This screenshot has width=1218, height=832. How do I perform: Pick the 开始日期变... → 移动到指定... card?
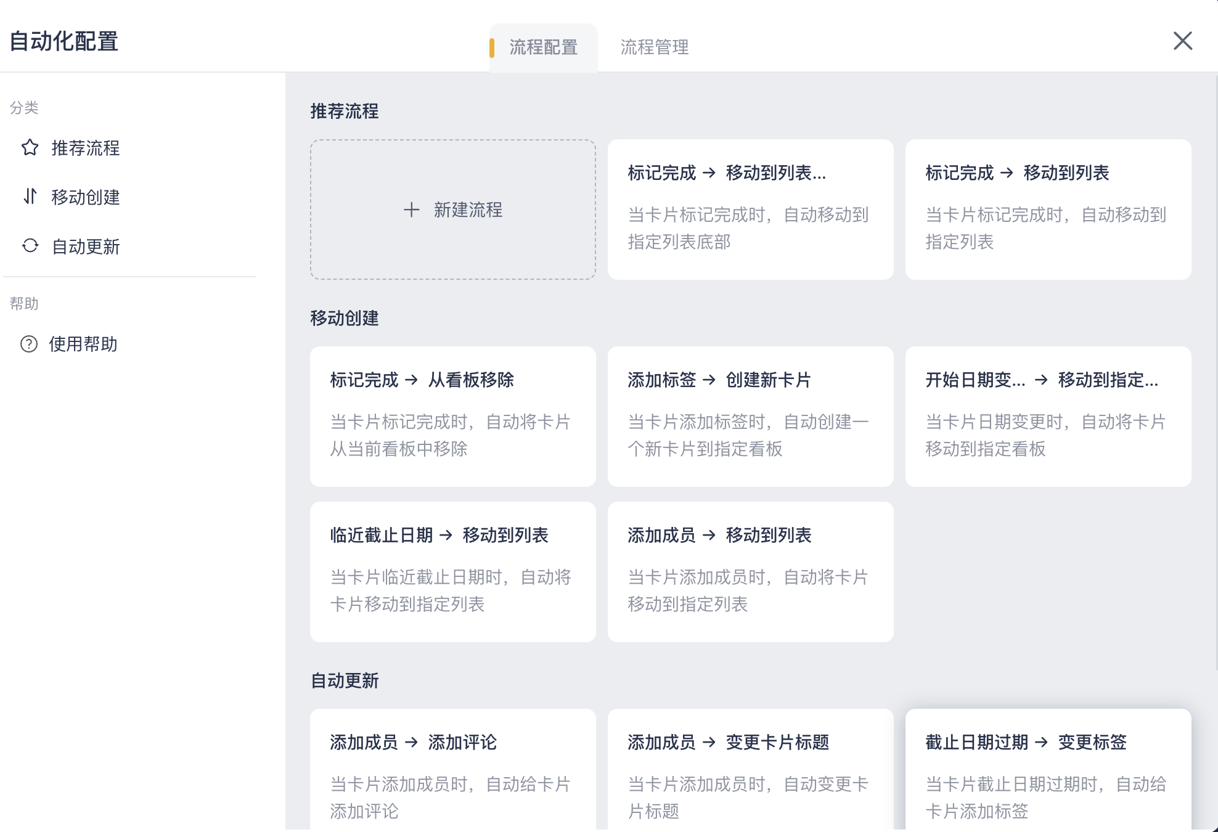(x=1048, y=416)
